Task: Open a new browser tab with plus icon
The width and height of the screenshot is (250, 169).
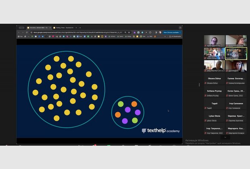Action: coord(80,28)
